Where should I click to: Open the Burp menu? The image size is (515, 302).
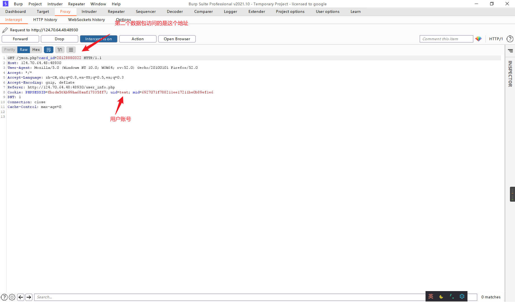pos(18,4)
